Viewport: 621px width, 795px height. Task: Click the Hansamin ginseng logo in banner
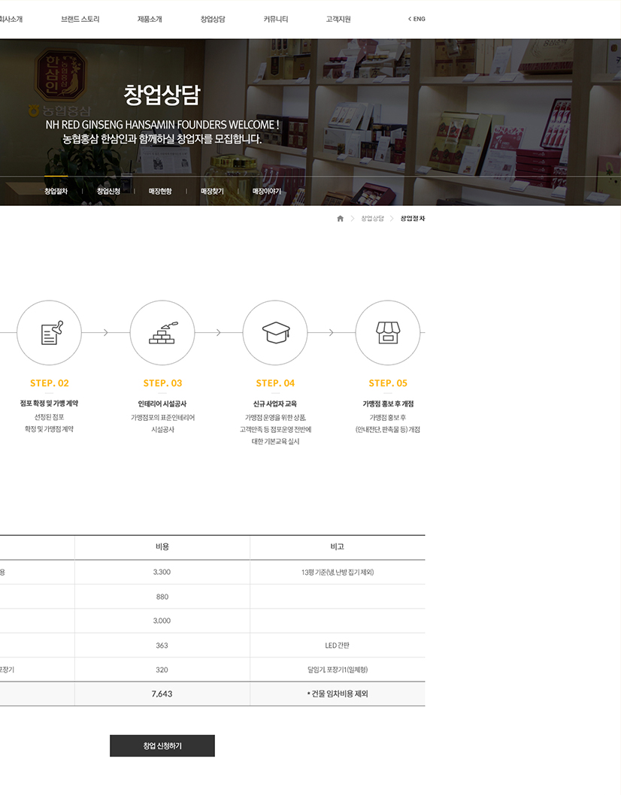tap(60, 75)
